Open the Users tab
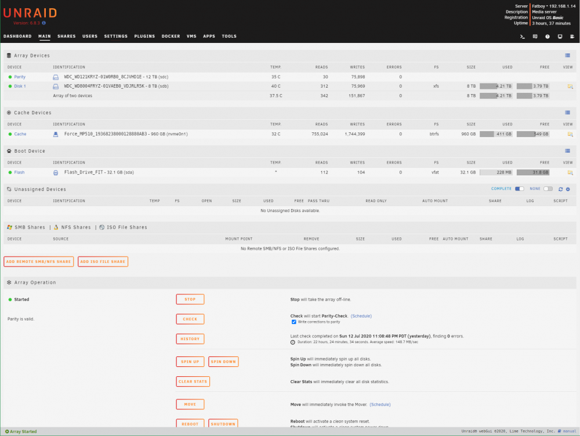580x436 pixels. 90,36
